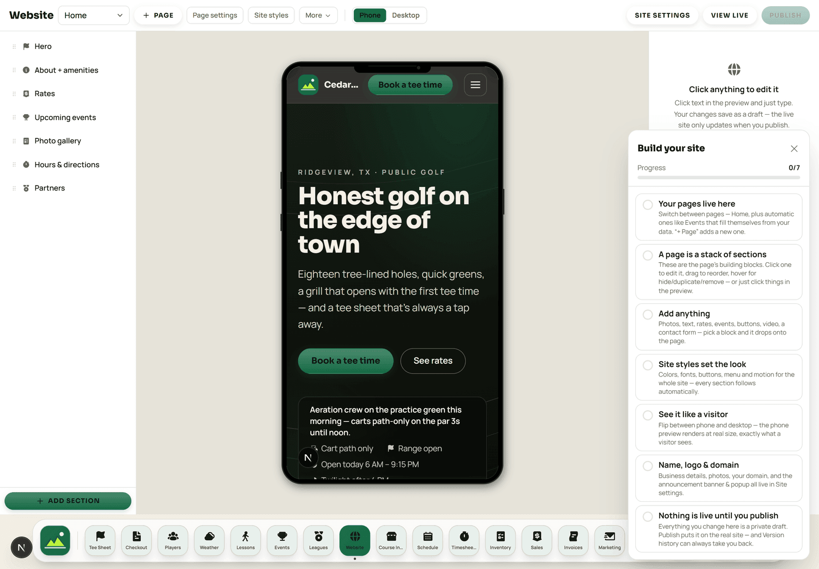Screen dimensions: 819x569
Task: Open the Inventory app in dock
Action: (500, 540)
